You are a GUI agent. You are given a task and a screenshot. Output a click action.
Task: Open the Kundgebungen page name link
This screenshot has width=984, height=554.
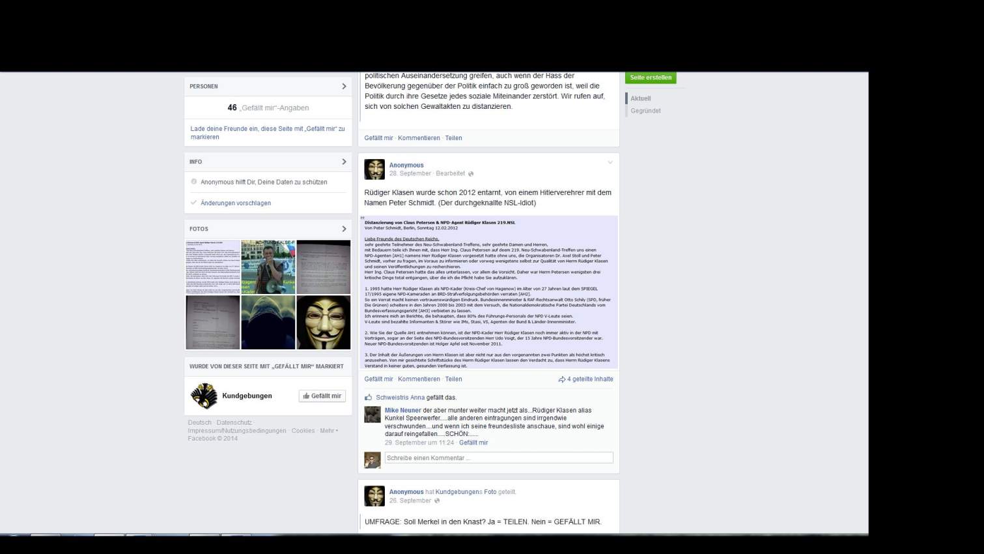(247, 396)
